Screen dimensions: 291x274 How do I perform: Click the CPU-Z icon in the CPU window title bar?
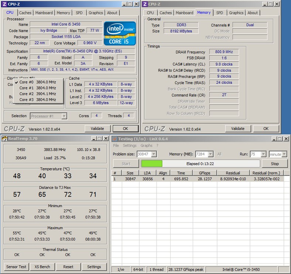click(4, 4)
